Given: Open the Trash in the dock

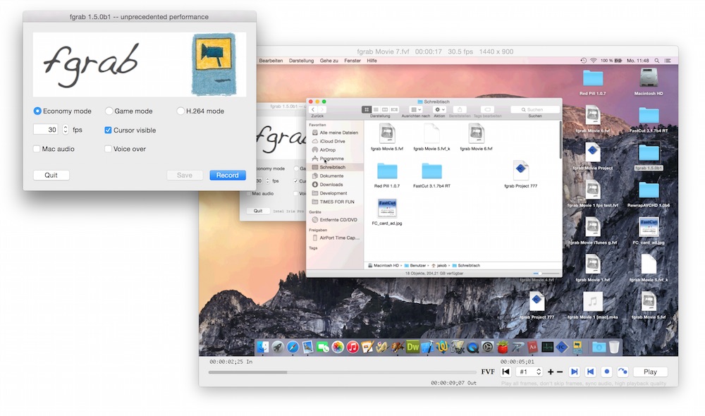Looking at the screenshot, I should pos(614,347).
